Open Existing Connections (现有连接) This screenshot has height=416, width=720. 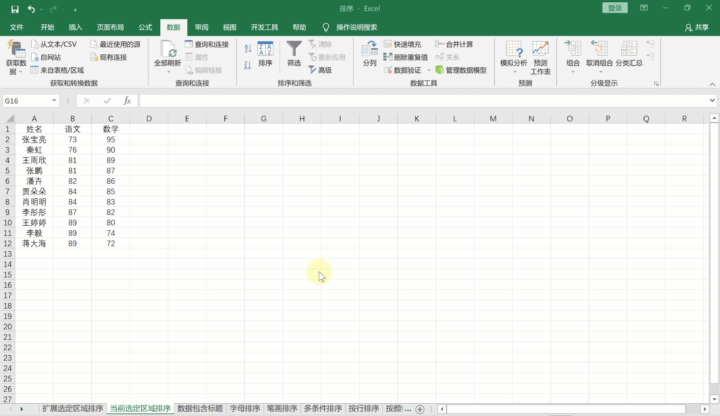point(109,57)
